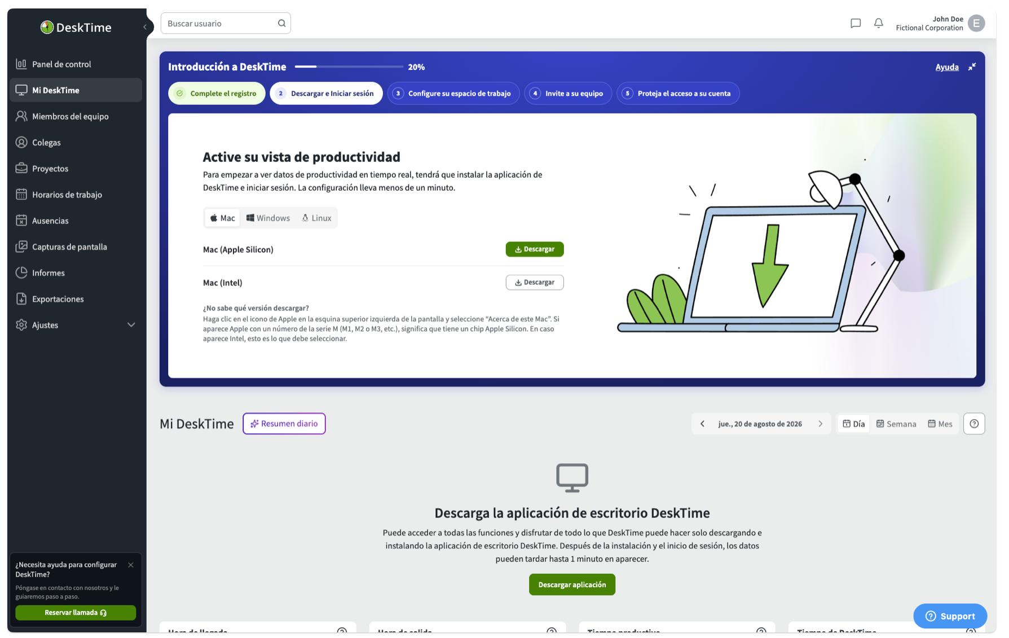The height and width of the screenshot is (638, 1009).
Task: Download Mac Apple Silicon version
Action: [x=535, y=249]
